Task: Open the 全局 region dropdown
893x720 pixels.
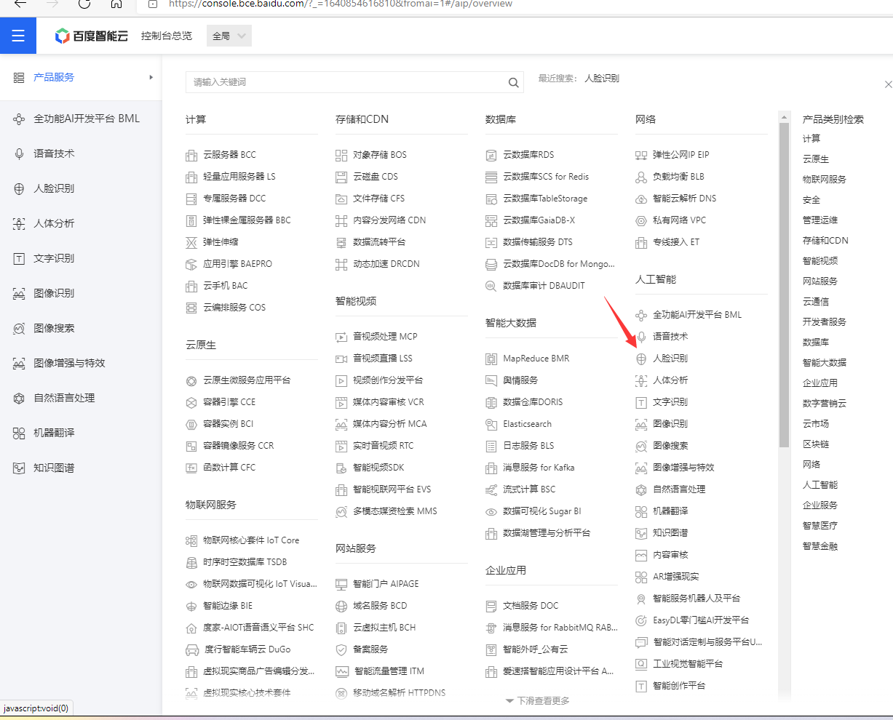Action: coord(229,36)
